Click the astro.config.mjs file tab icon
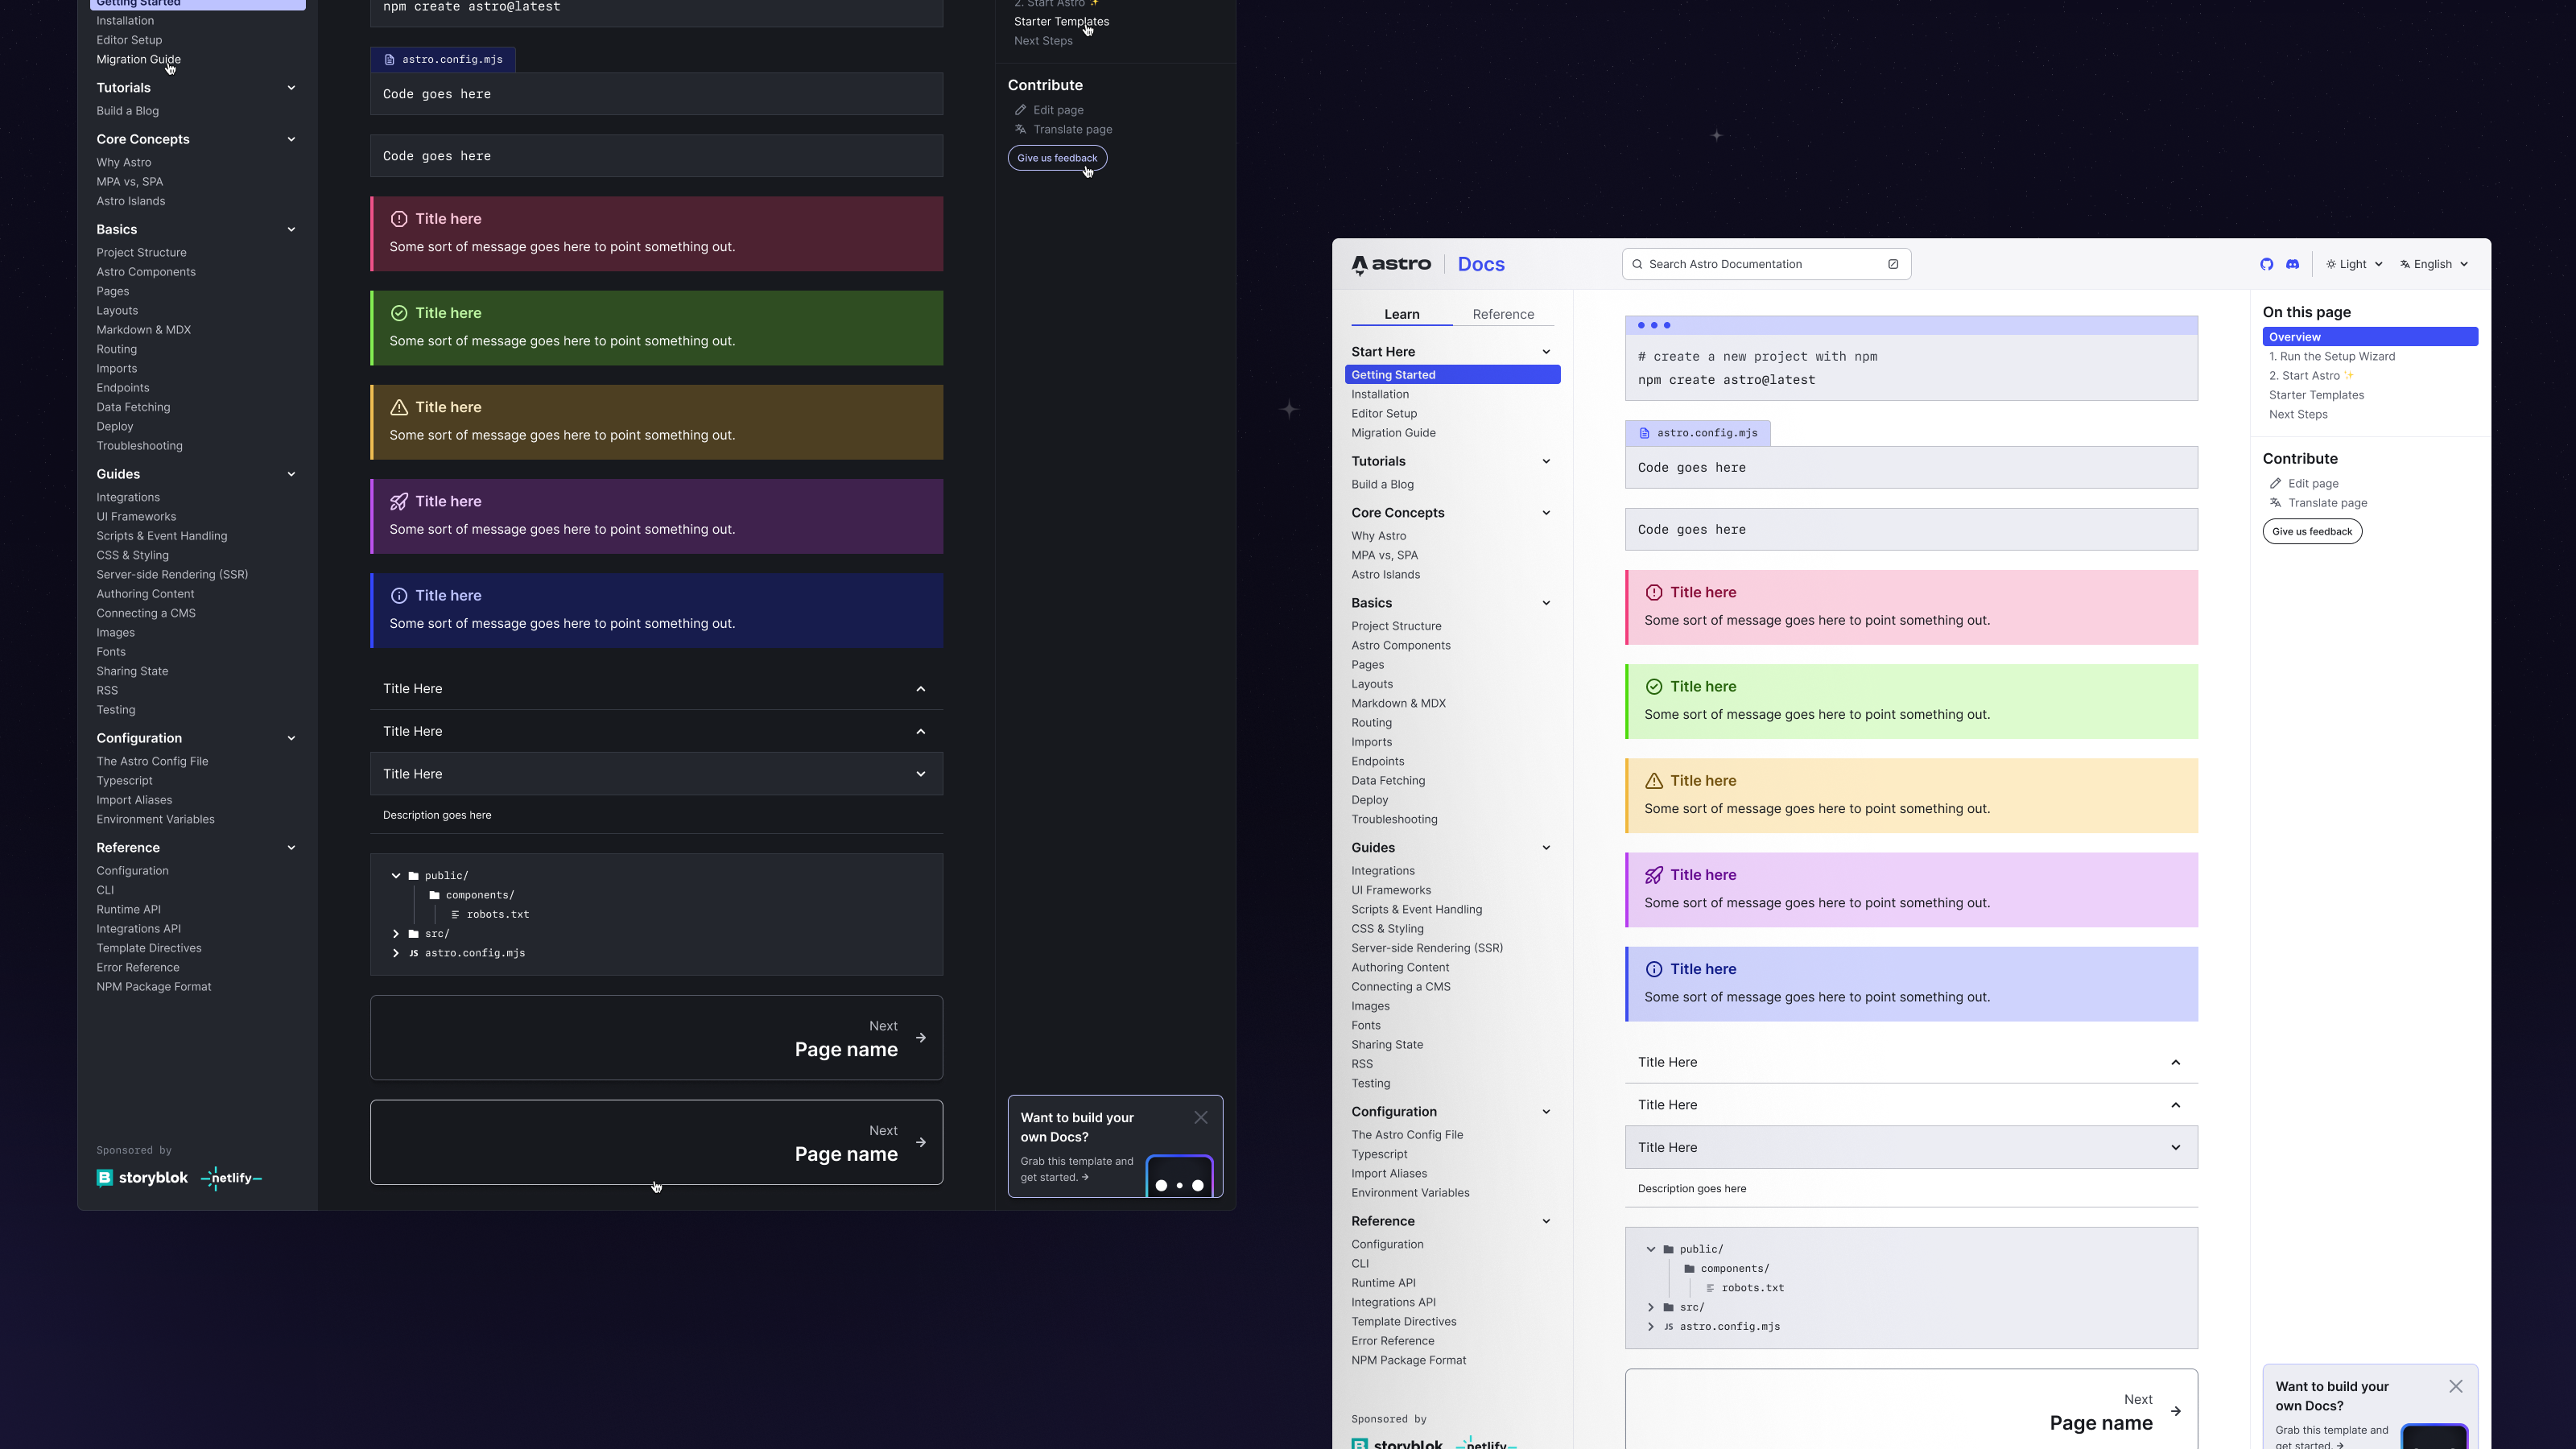2576x1449 pixels. point(1645,432)
